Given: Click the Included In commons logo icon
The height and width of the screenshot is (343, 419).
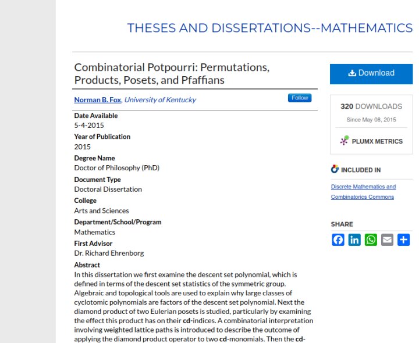Looking at the screenshot, I should (335, 169).
